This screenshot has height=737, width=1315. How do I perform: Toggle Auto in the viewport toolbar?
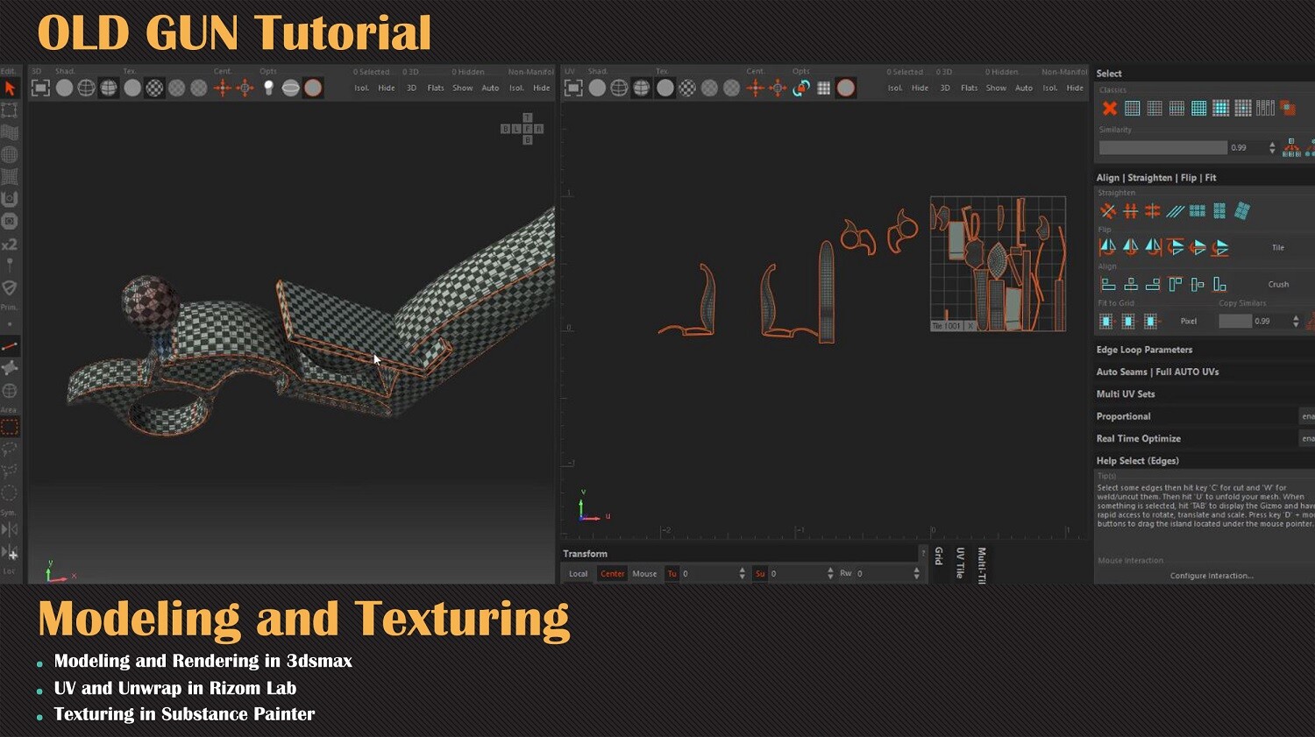(490, 88)
